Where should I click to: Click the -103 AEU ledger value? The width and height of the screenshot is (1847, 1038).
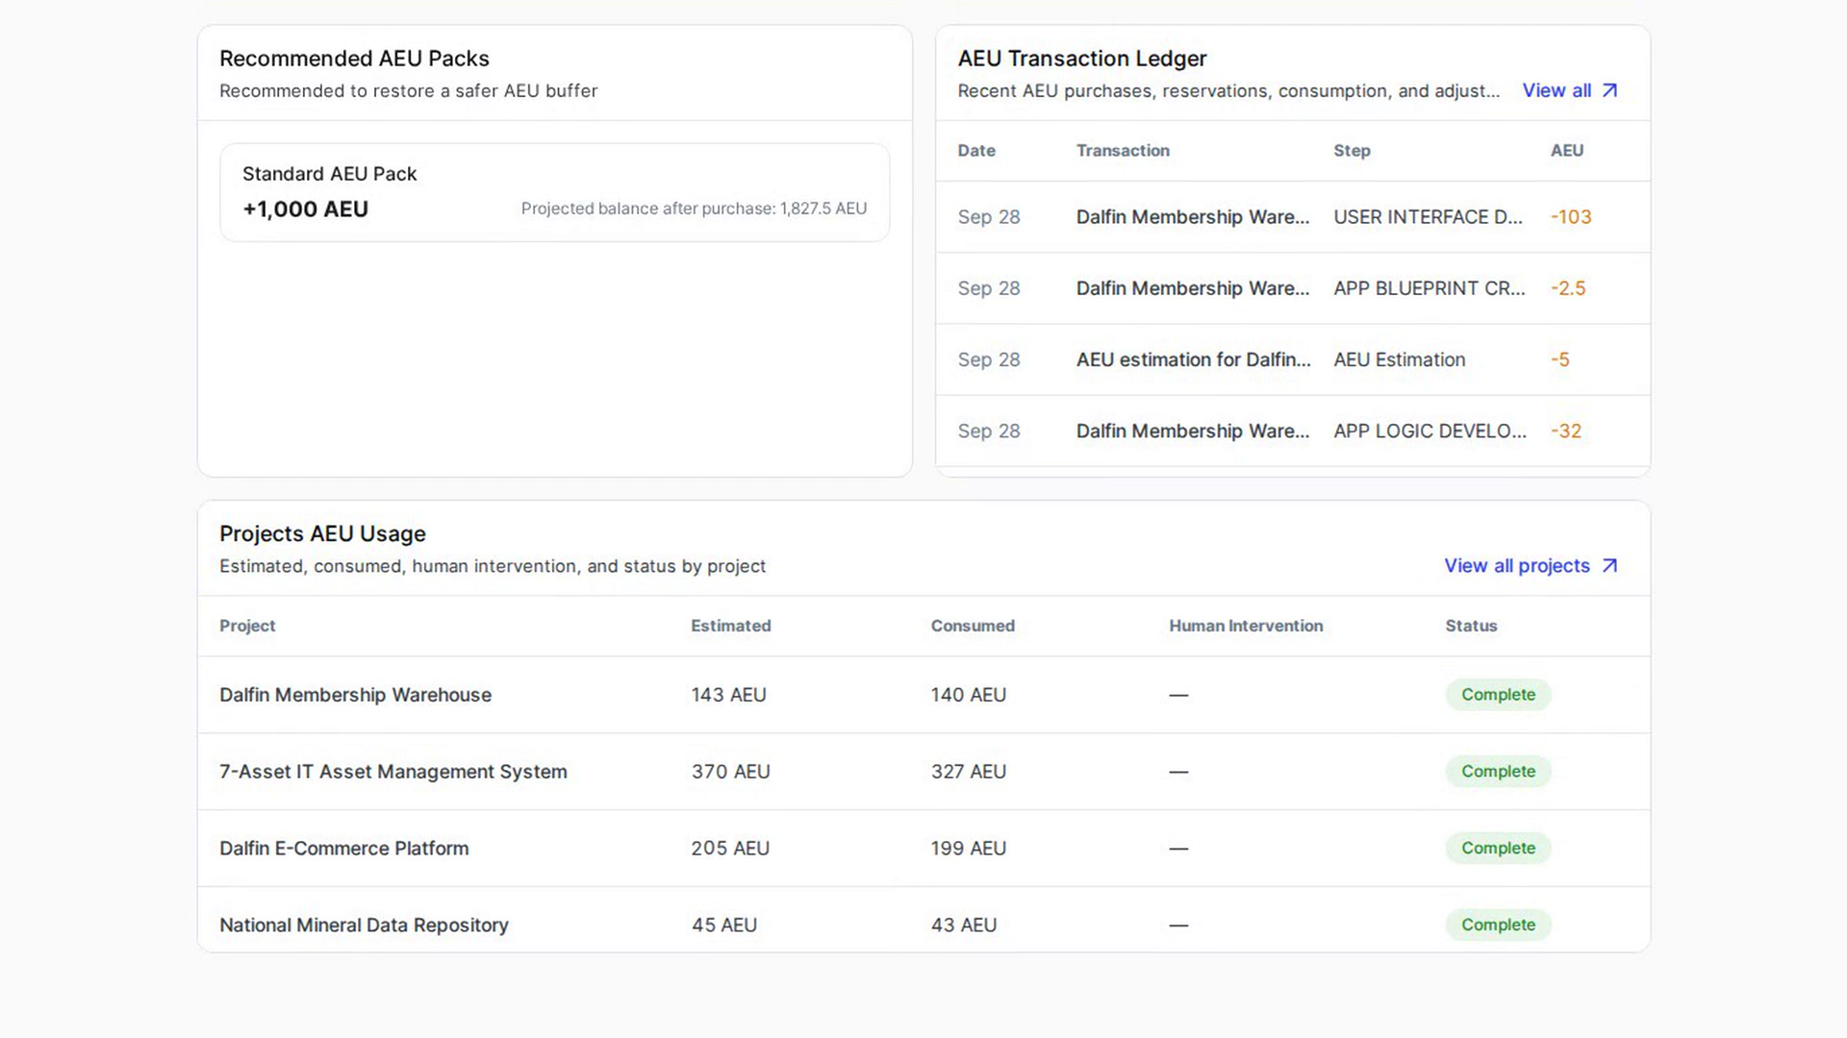coord(1571,217)
